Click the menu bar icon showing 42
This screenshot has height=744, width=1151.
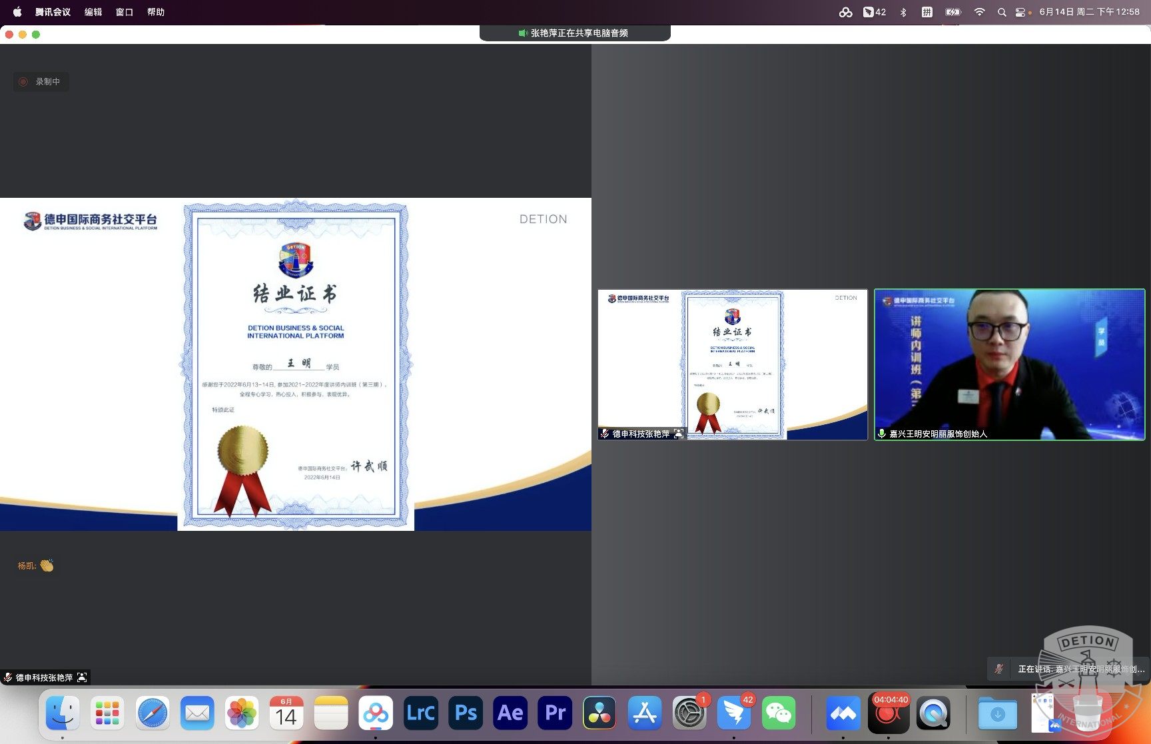874,12
